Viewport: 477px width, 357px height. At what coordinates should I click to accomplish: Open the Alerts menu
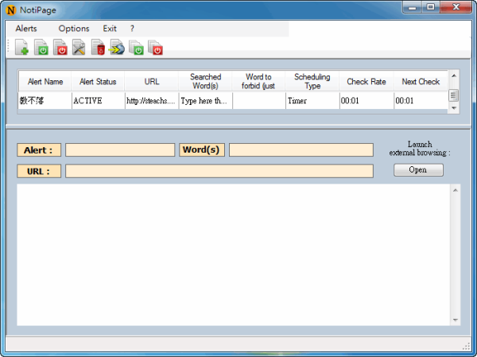point(26,29)
